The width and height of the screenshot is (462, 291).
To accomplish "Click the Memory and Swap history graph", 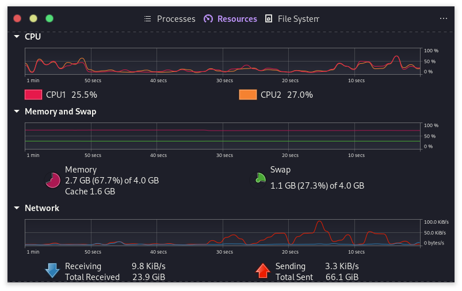I will point(223,136).
